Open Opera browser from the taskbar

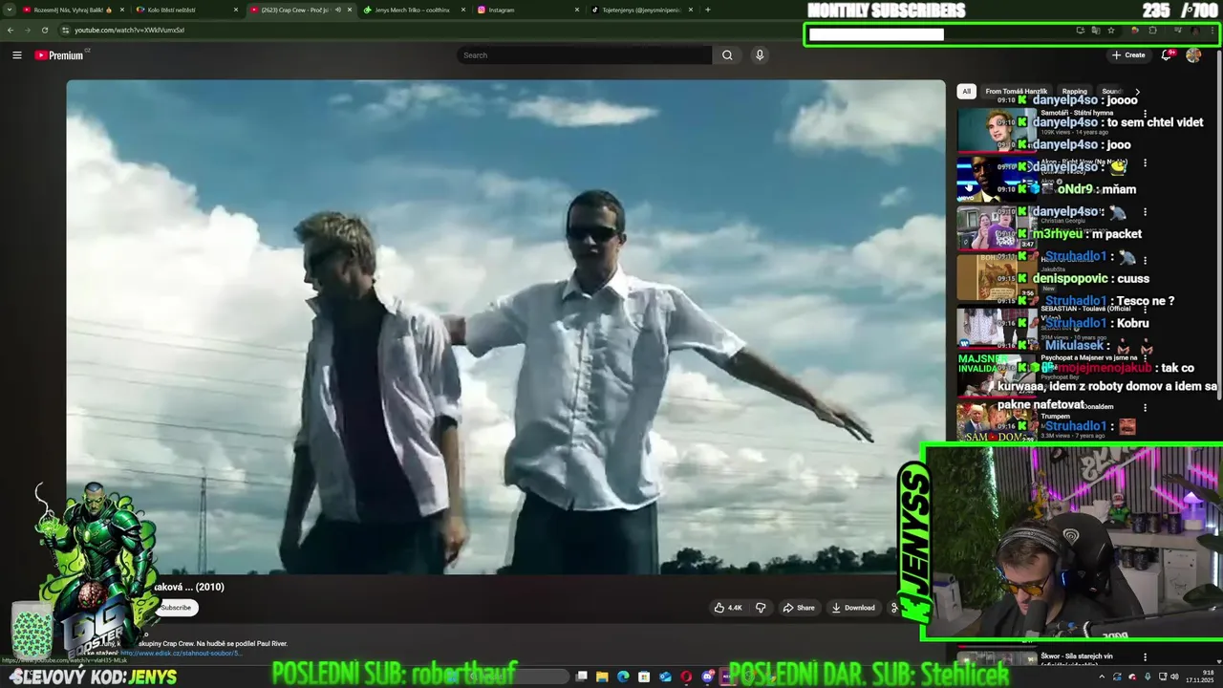(x=686, y=677)
